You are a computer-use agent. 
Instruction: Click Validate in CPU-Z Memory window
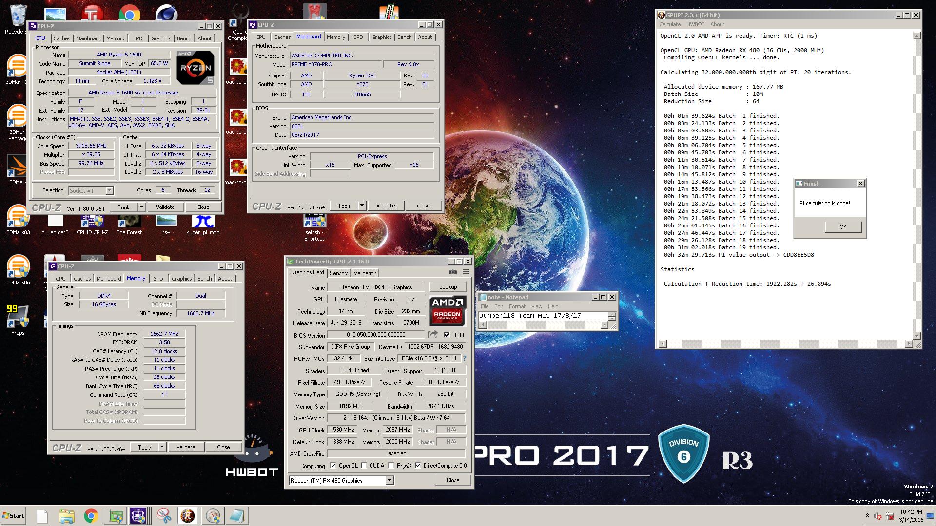(186, 447)
